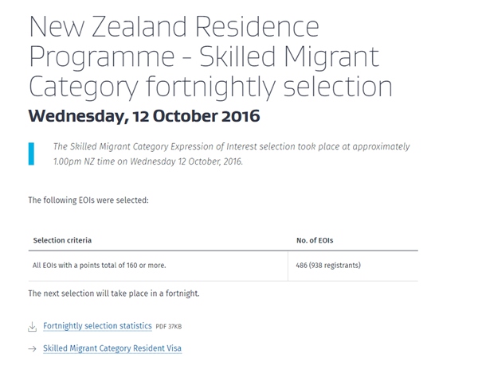Click the blue vertical bar beside the note
The height and width of the screenshot is (377, 478).
[31, 154]
